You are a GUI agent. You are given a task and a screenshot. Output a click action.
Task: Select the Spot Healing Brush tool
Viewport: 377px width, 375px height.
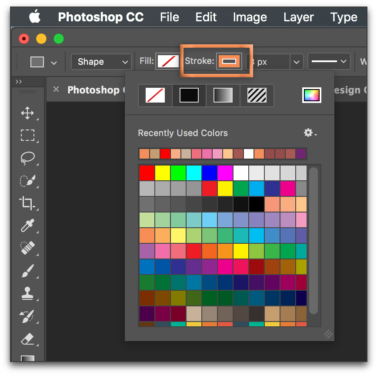point(27,248)
